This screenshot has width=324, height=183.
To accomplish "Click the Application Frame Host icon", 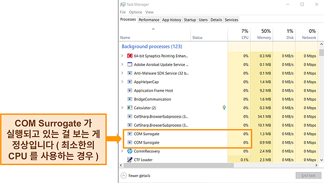I will 130,91.
